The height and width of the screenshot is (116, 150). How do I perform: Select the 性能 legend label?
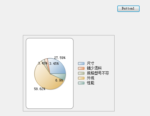click(90, 83)
